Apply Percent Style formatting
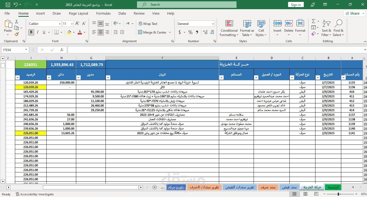Image resolution: width=367 pixels, height=197 pixels. point(190,32)
